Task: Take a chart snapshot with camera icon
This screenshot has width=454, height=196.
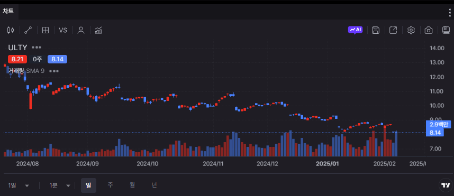Action: tap(429, 30)
